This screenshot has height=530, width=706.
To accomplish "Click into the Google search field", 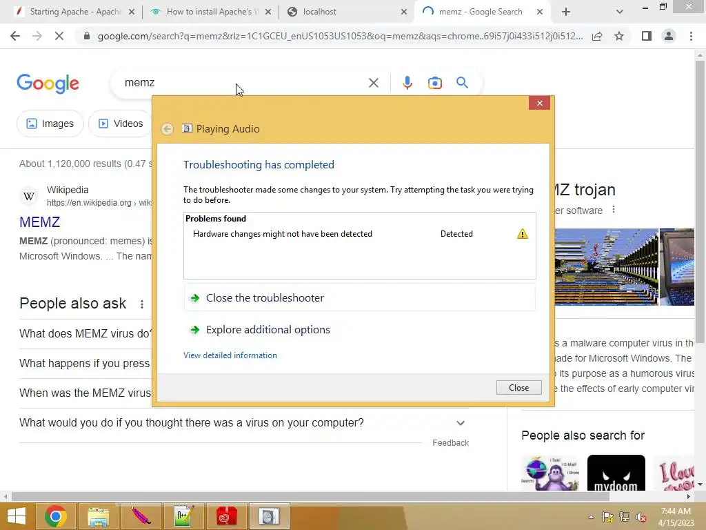I will coord(243,83).
